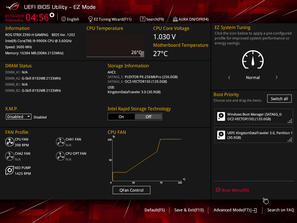Select the CPU FAN status icon
Image resolution: width=297 pixels, height=223 pixels.
pyautogui.click(x=10, y=142)
